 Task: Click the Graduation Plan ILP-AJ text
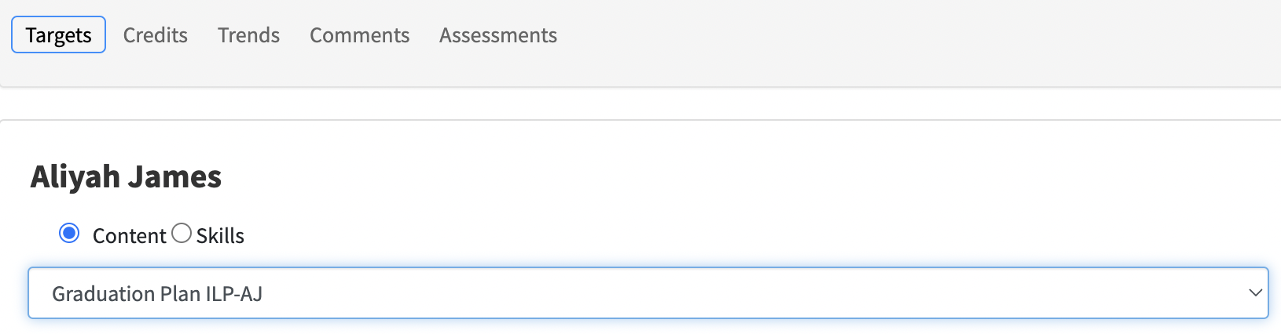coord(157,294)
